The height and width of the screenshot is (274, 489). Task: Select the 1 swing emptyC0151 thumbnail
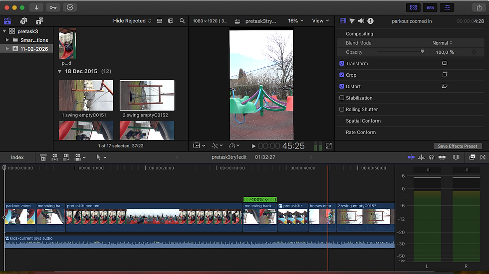point(86,95)
